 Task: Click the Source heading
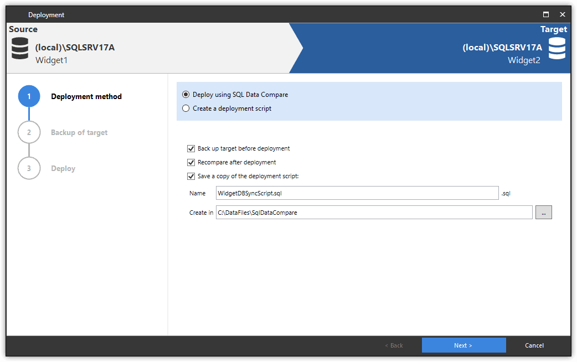[23, 29]
